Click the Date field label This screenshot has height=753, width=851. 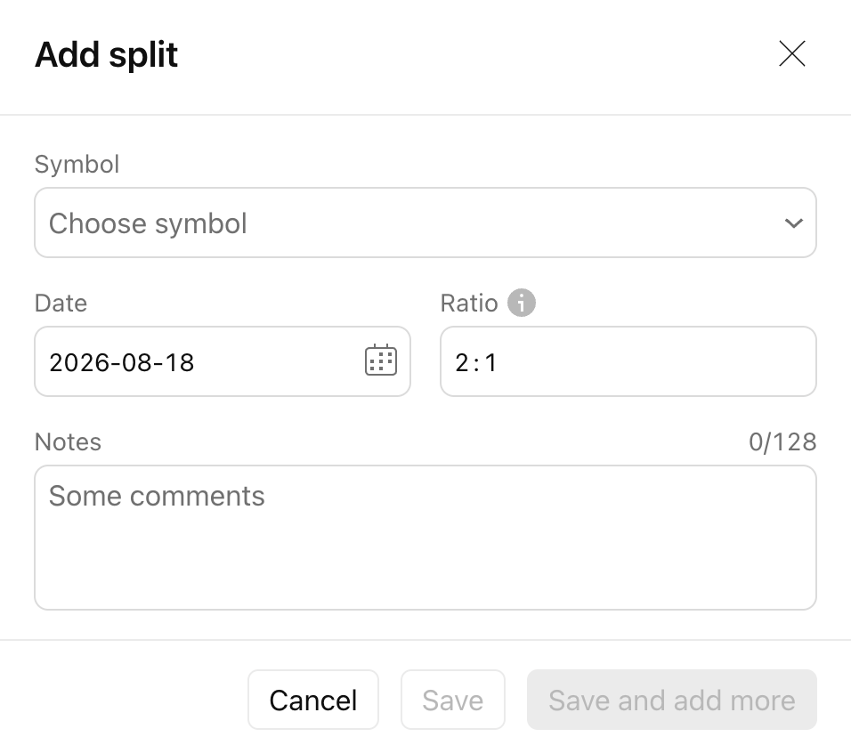(x=61, y=303)
